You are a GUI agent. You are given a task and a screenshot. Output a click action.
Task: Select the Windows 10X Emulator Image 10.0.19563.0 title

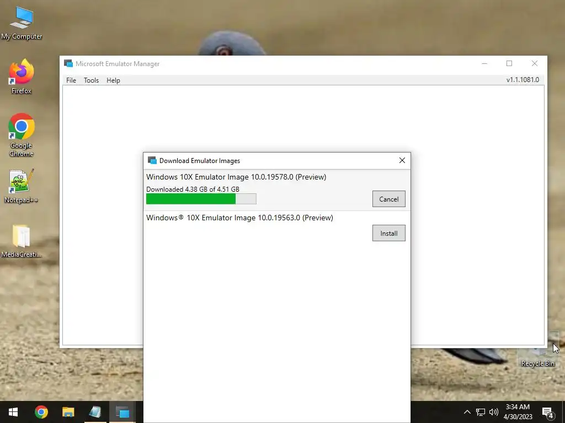(239, 218)
